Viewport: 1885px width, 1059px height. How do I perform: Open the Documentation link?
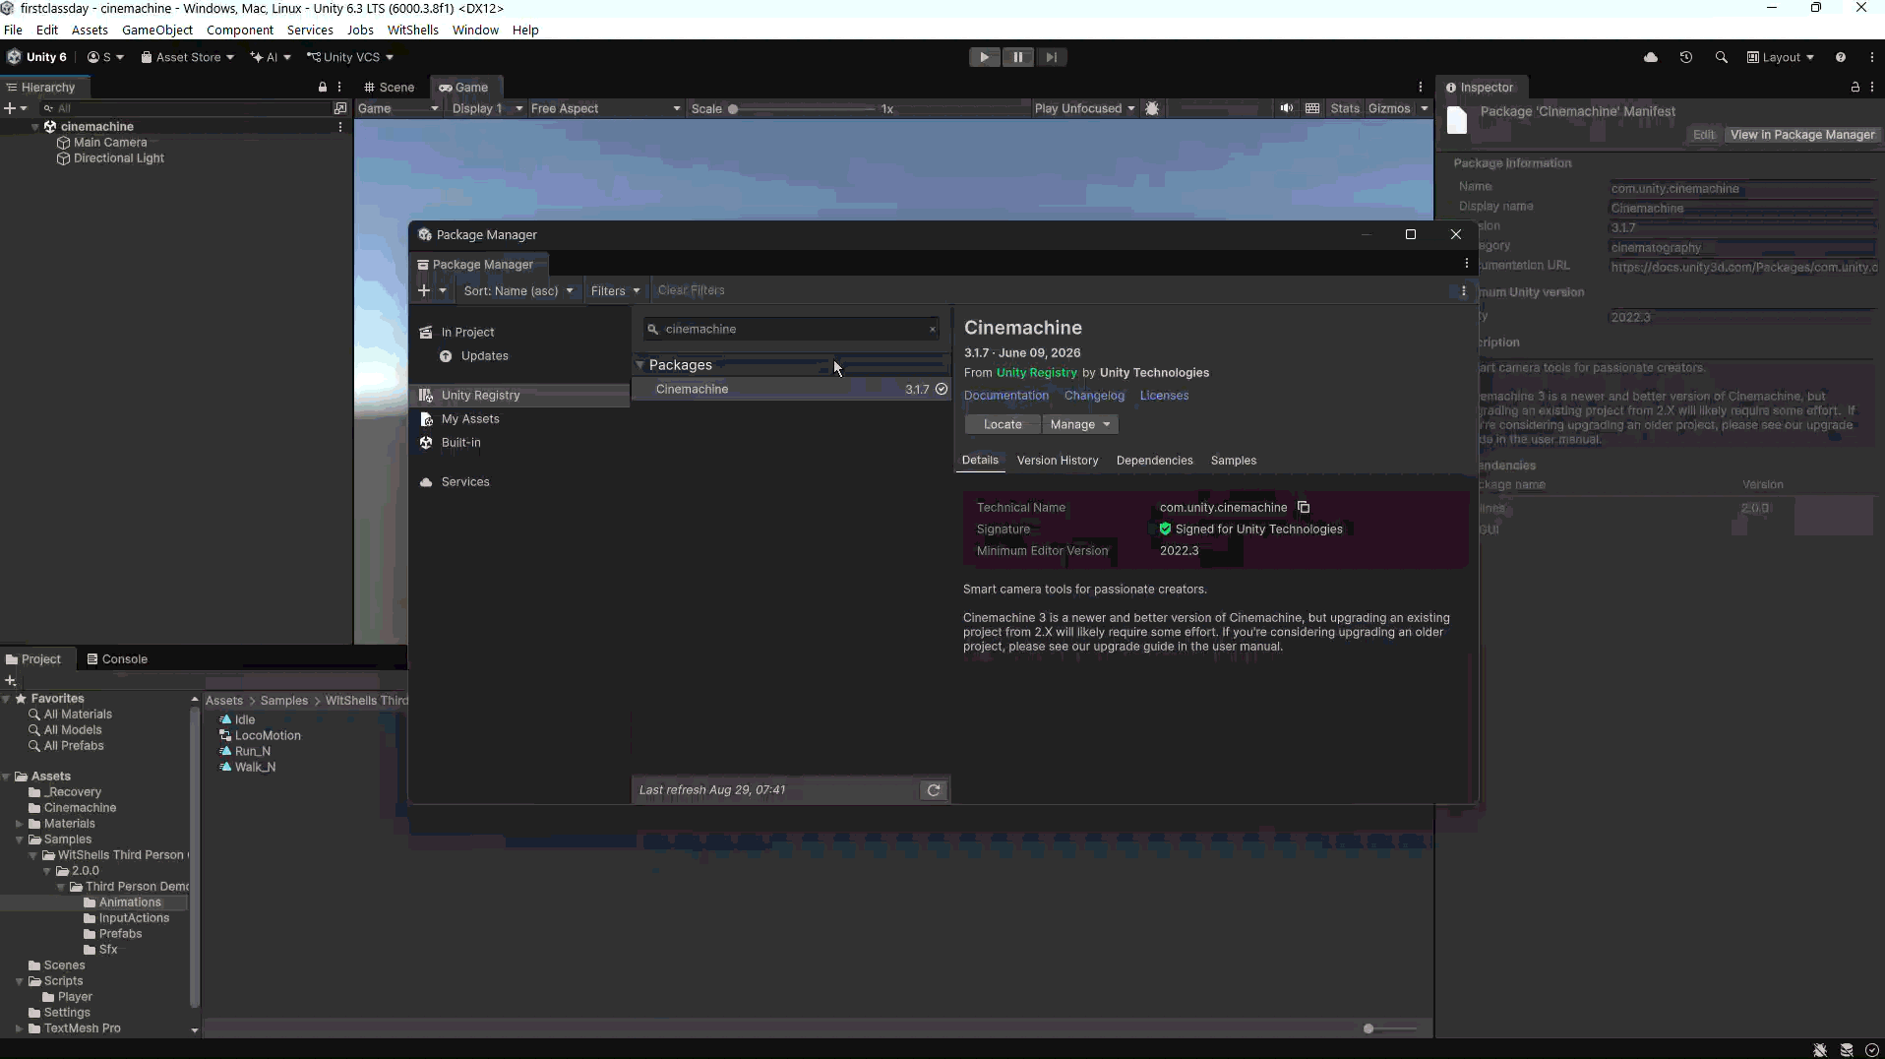coord(1006,396)
